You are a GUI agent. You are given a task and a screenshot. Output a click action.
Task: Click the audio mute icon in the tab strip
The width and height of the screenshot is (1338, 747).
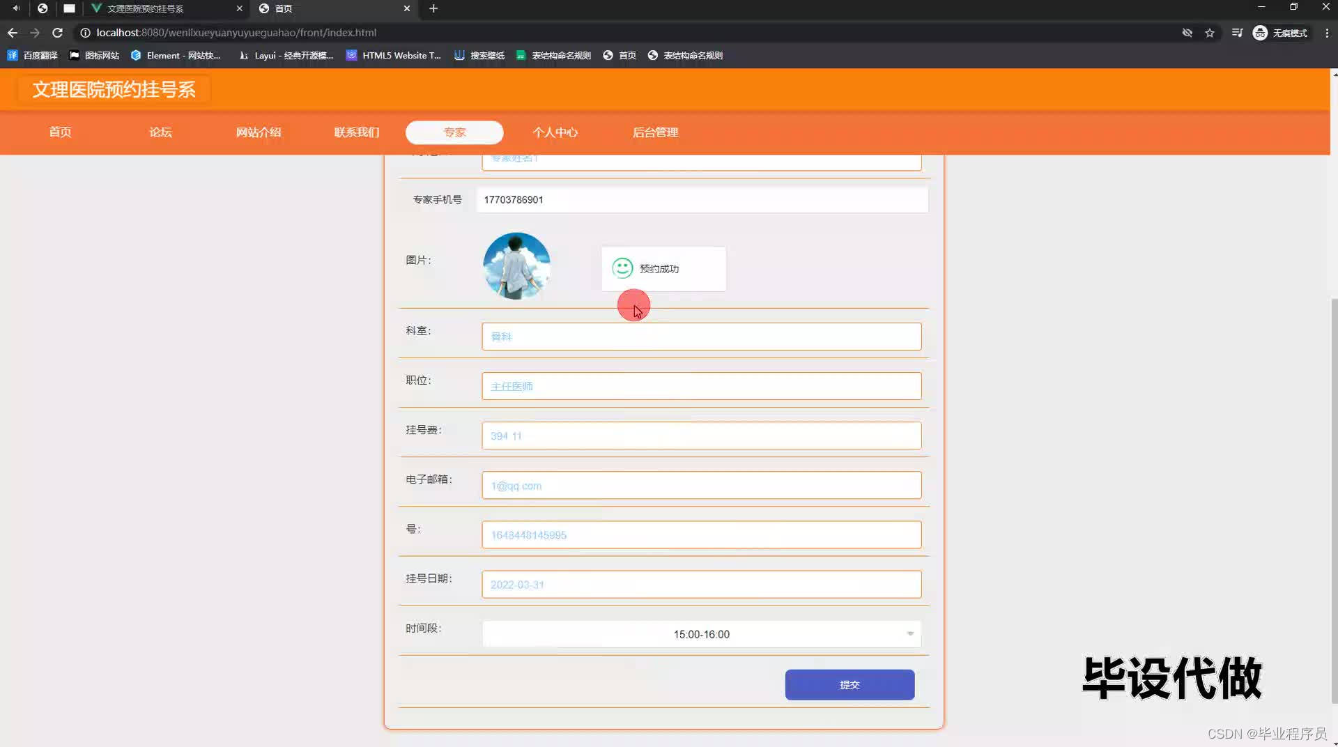16,8
